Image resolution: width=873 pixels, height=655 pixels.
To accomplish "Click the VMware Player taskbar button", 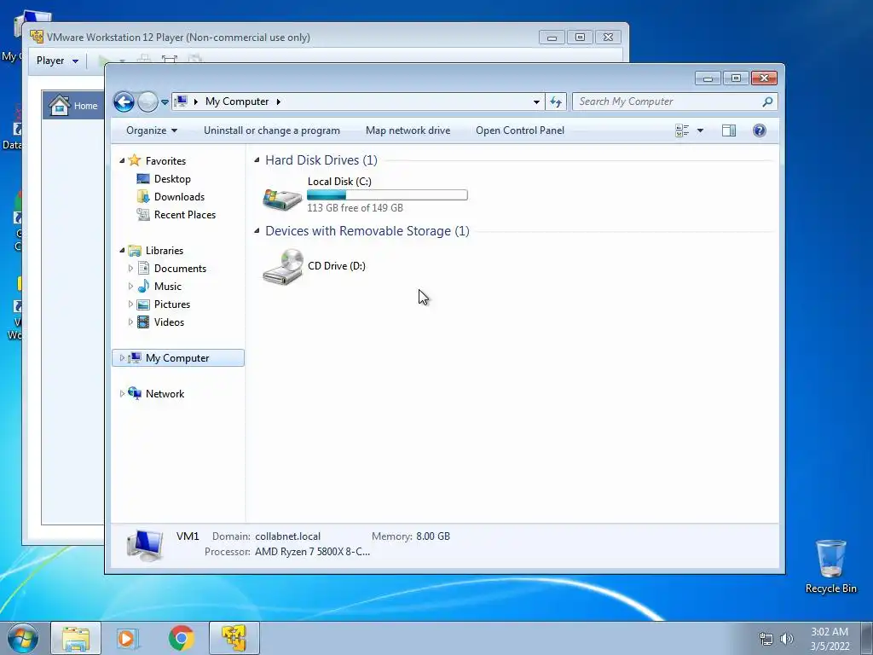I will (x=234, y=638).
